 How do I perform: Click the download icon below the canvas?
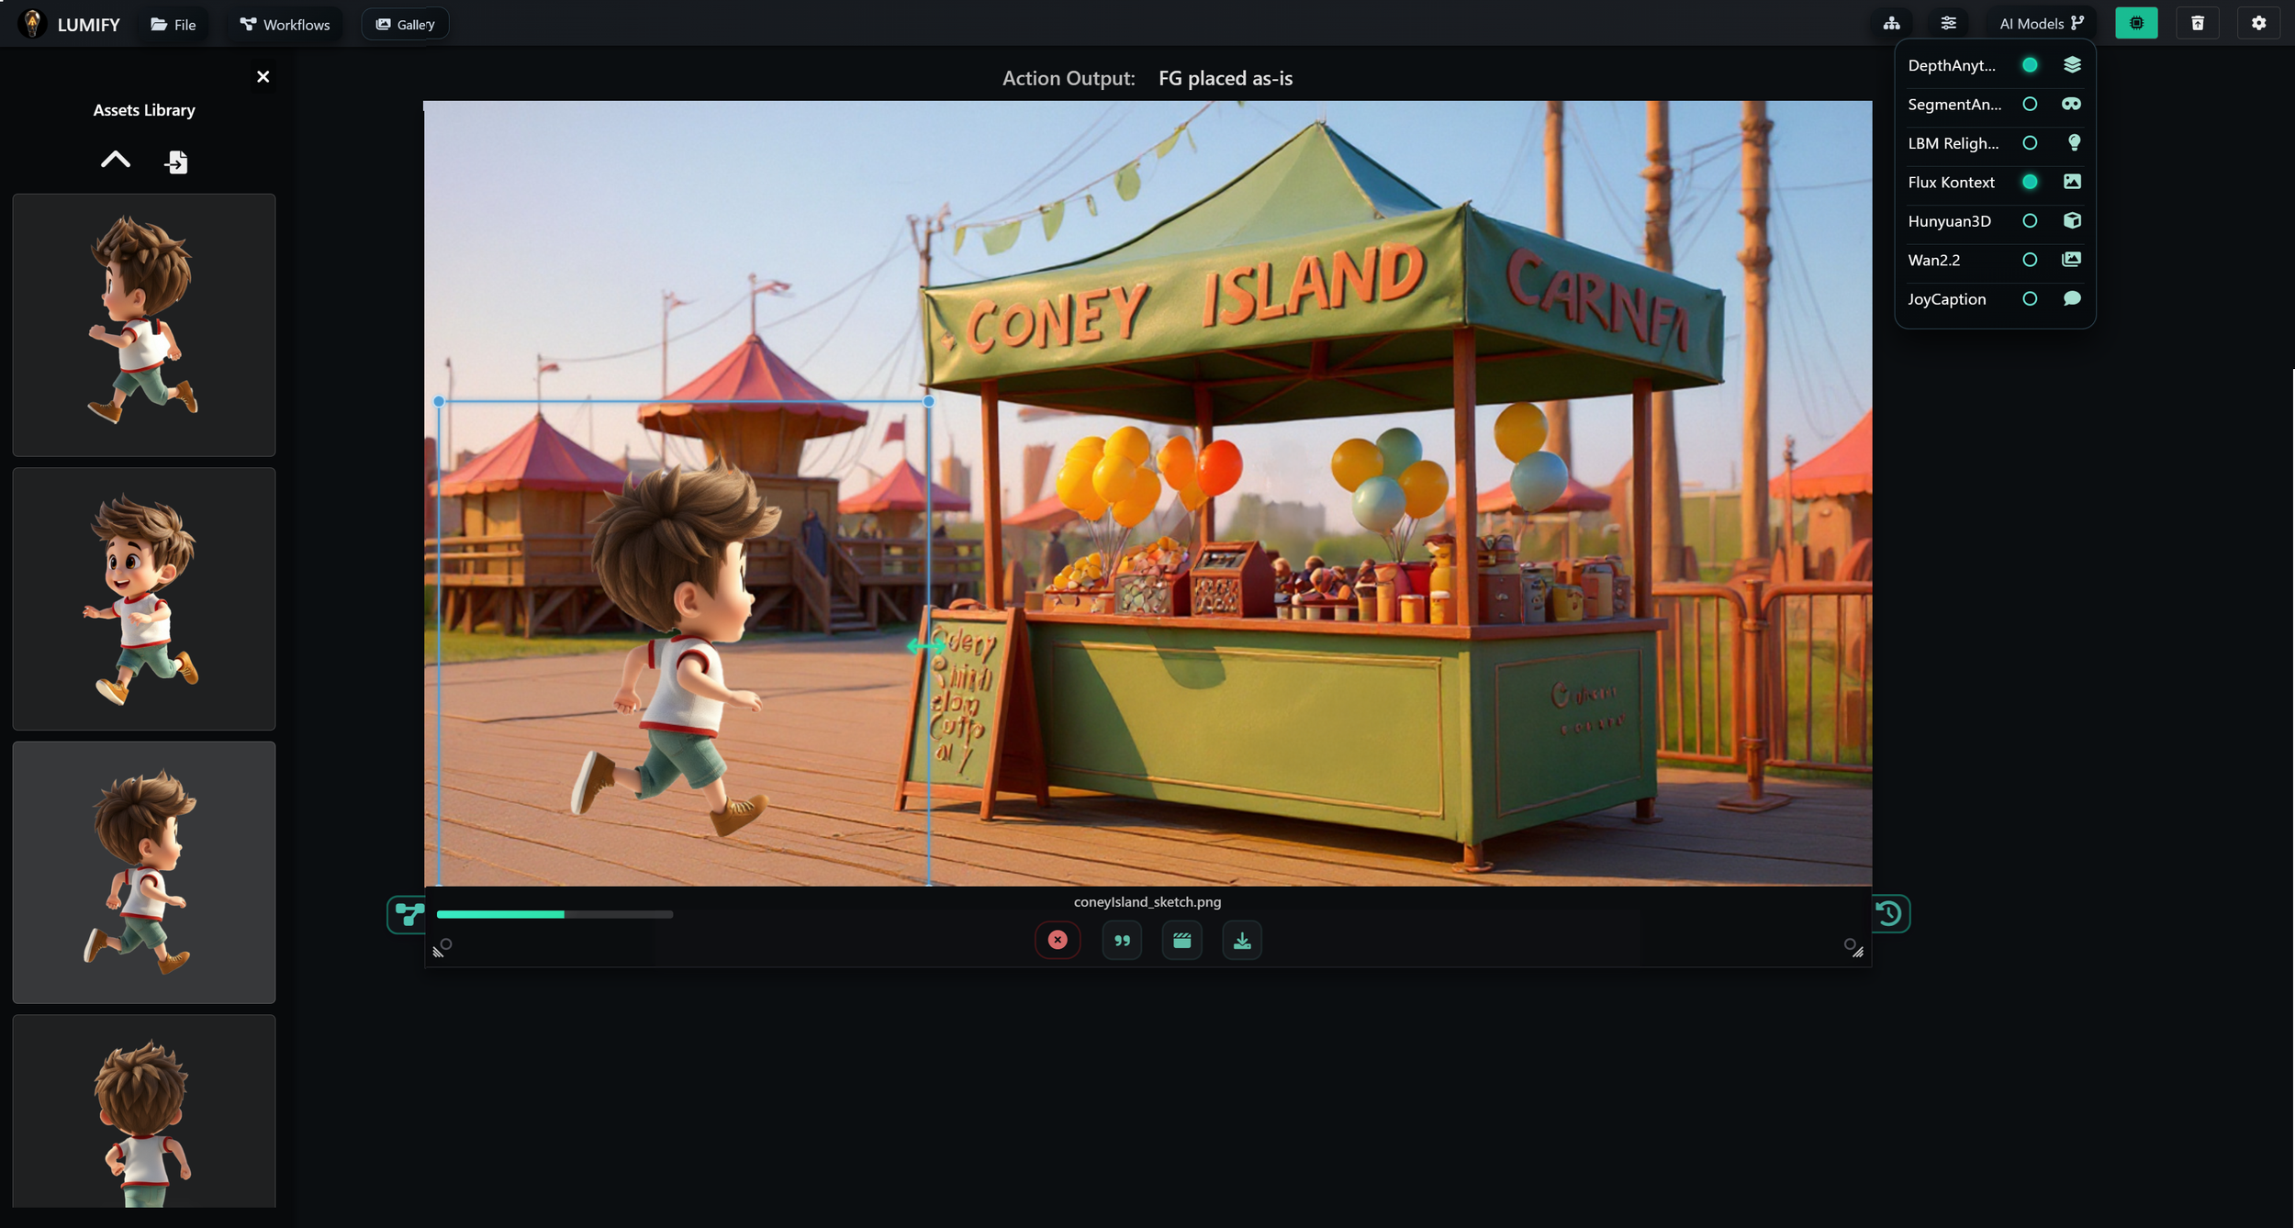point(1241,941)
